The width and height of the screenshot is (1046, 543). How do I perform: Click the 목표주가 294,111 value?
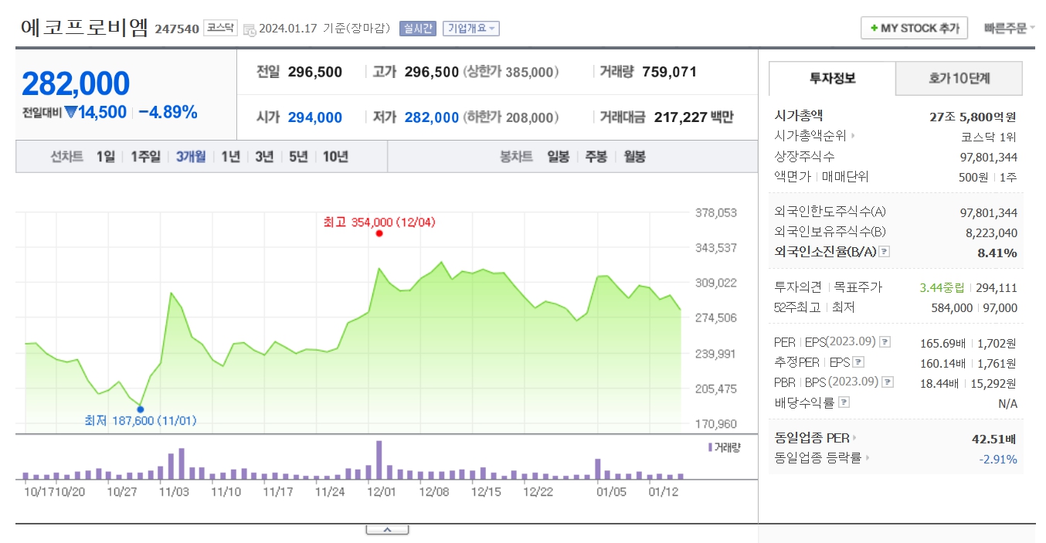click(997, 288)
